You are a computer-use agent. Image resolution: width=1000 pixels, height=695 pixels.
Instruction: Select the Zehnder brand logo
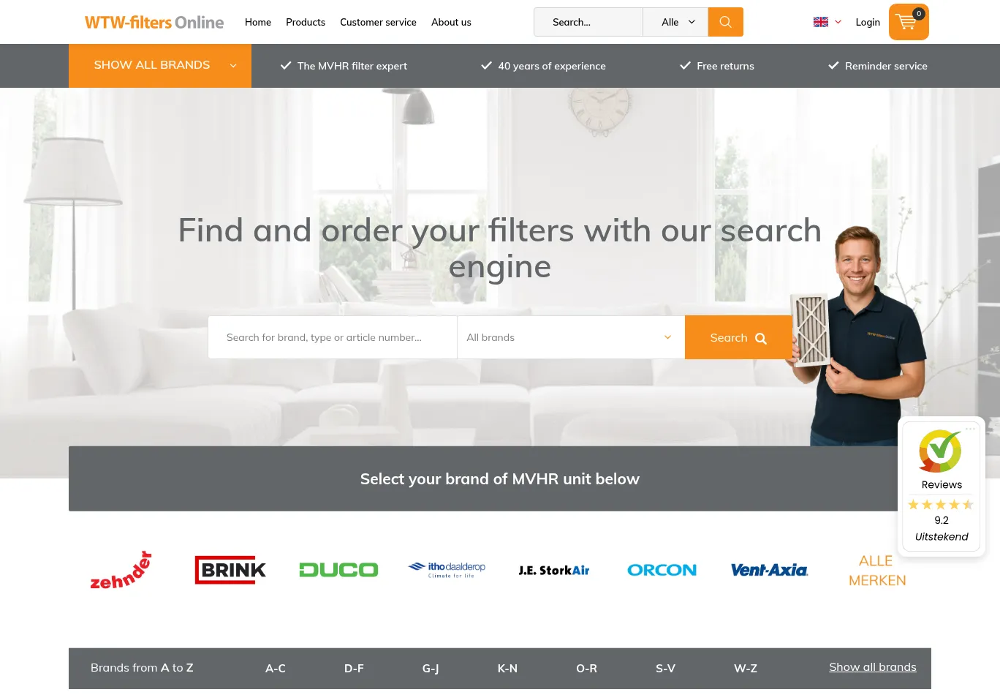121,570
